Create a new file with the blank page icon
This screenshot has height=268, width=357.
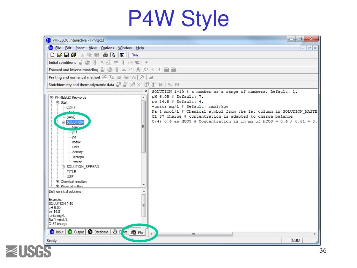[x=52, y=55]
